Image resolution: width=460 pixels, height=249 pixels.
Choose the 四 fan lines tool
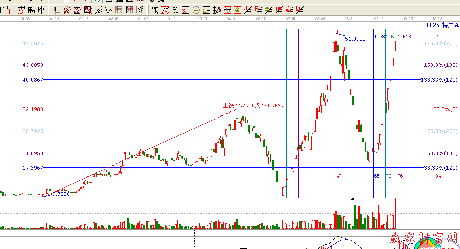coord(299,10)
